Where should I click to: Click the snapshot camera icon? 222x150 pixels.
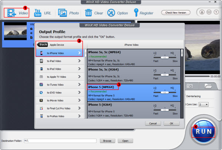[190, 86]
